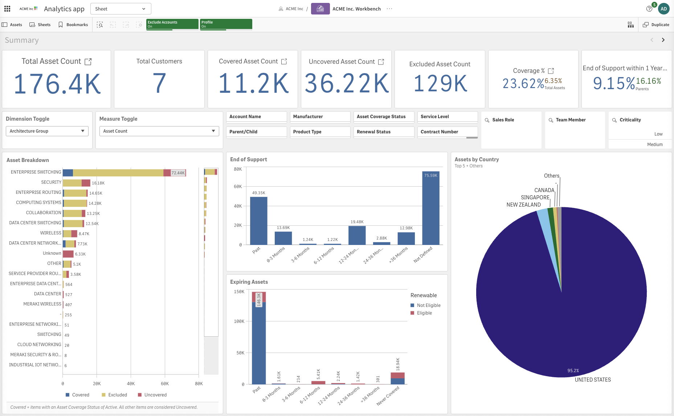Click the Coverage % pop-out icon
Viewport: 674px width, 416px height.
551,71
